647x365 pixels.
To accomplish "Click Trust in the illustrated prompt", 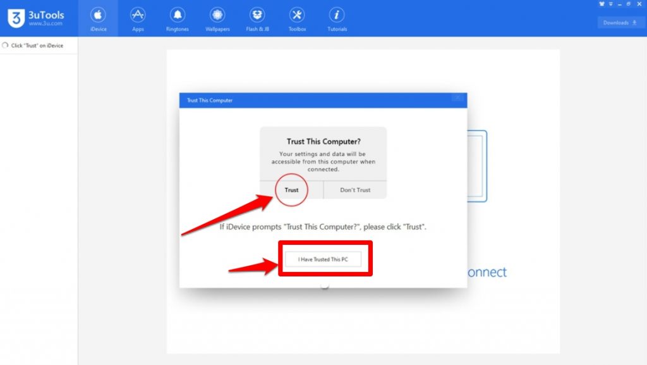I will 291,190.
